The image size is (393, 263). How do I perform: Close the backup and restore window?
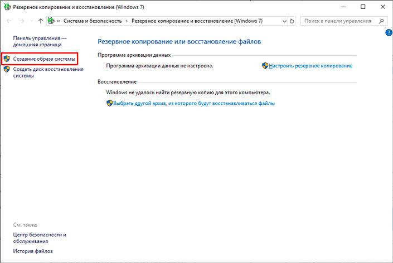click(383, 7)
